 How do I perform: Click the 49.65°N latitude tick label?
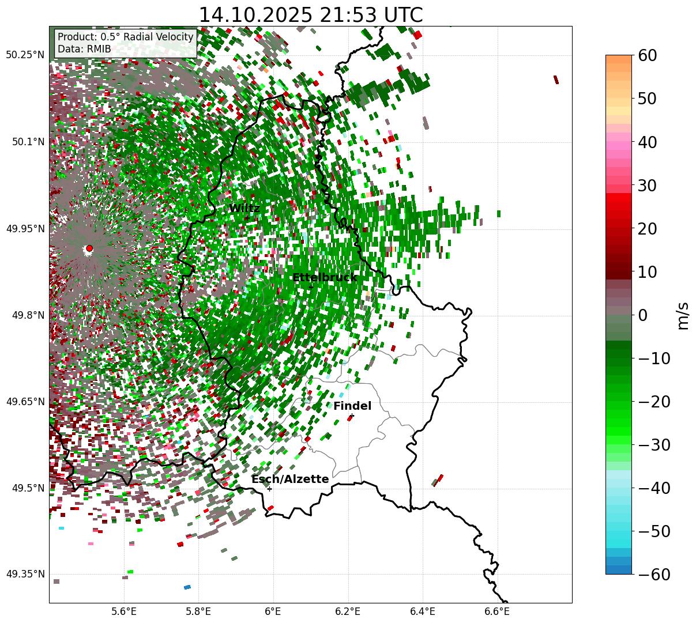tap(25, 402)
